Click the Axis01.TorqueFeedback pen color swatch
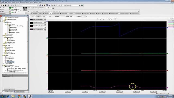This screenshot has width=174, height=98. coord(32,26)
